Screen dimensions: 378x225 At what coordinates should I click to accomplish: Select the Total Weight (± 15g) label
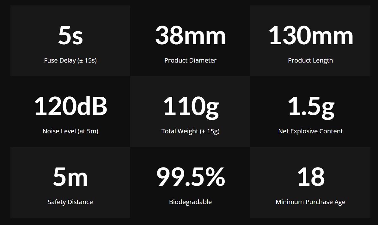(191, 131)
